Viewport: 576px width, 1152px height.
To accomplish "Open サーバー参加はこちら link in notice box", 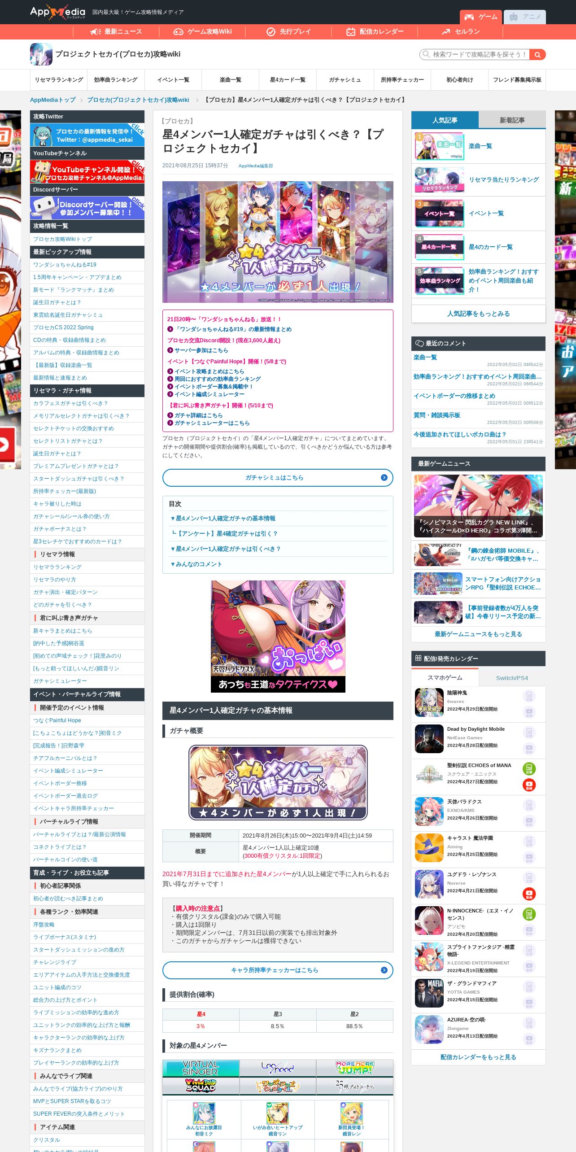I will pyautogui.click(x=201, y=350).
